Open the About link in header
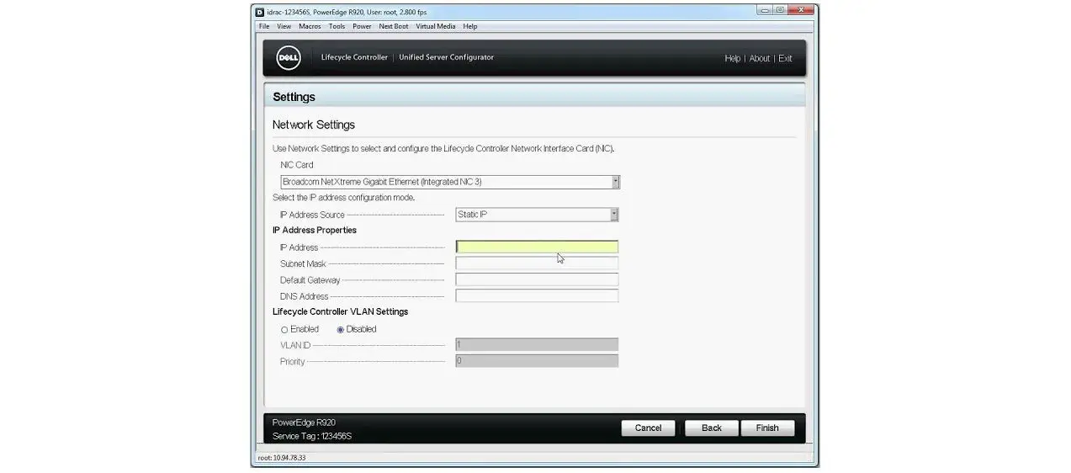1071x473 pixels. click(760, 58)
